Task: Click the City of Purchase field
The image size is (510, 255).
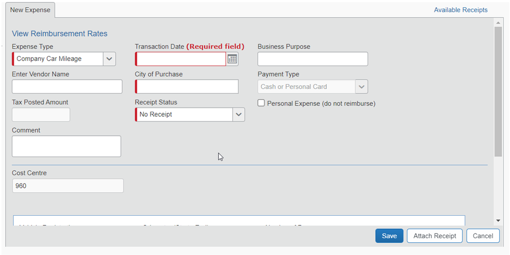Action: coord(187,87)
